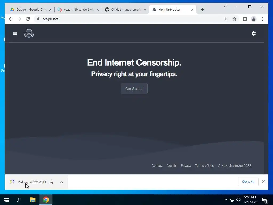
Task: Open File Explorer from the taskbar
Action: click(x=33, y=200)
